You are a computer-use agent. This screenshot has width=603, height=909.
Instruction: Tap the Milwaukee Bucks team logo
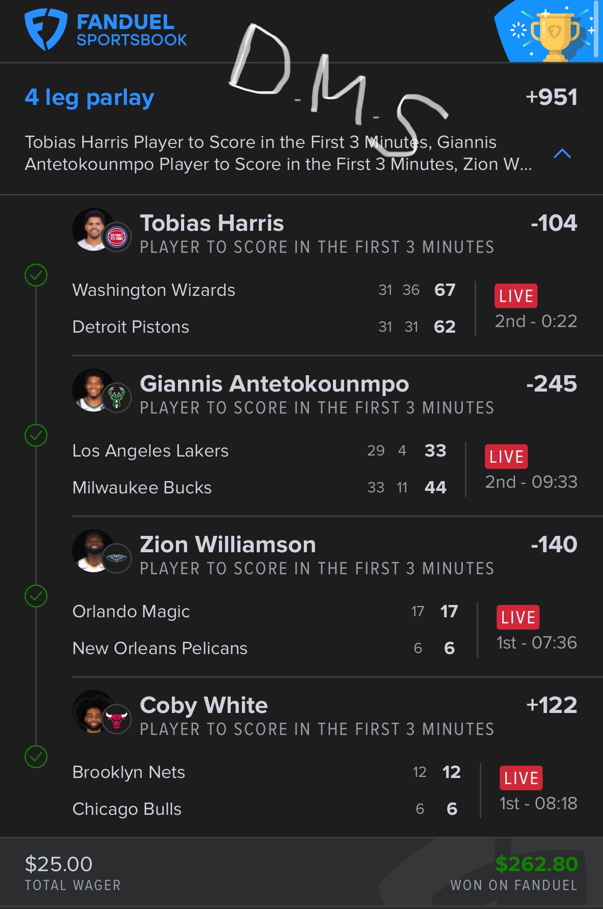click(117, 398)
